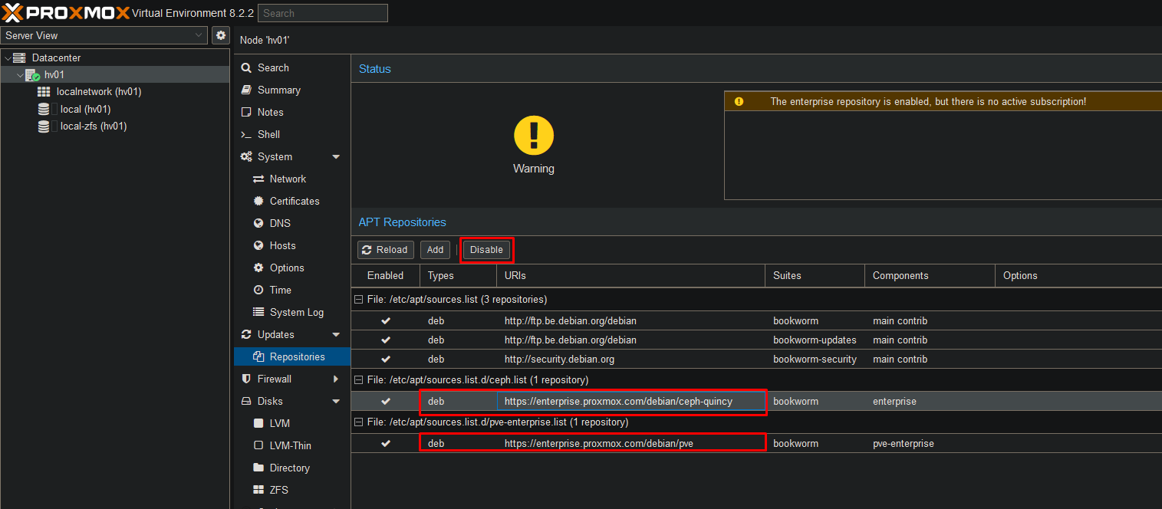Click the Shell terminal icon

pyautogui.click(x=246, y=134)
